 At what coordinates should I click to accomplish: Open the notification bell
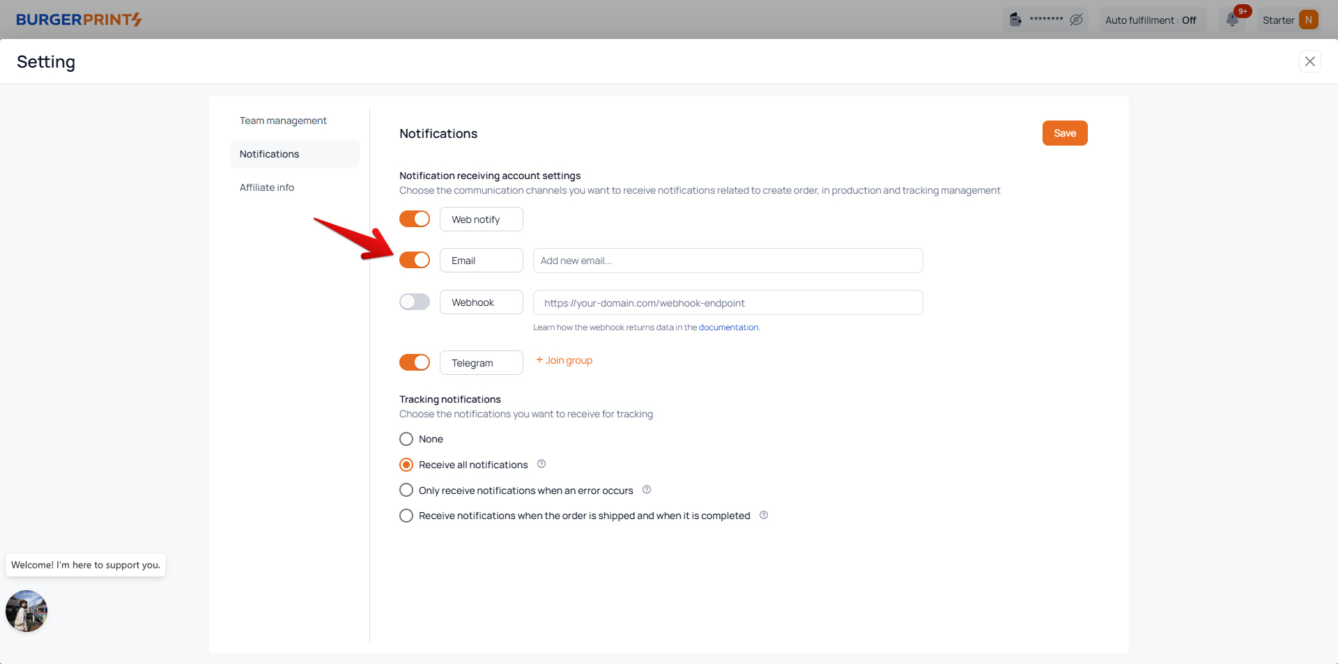(1232, 20)
